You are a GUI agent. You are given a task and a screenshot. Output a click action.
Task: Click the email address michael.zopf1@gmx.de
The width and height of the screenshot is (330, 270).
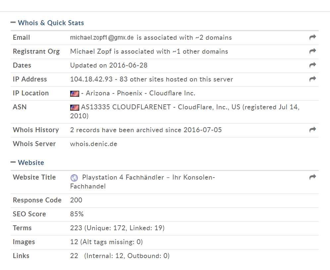click(x=102, y=37)
